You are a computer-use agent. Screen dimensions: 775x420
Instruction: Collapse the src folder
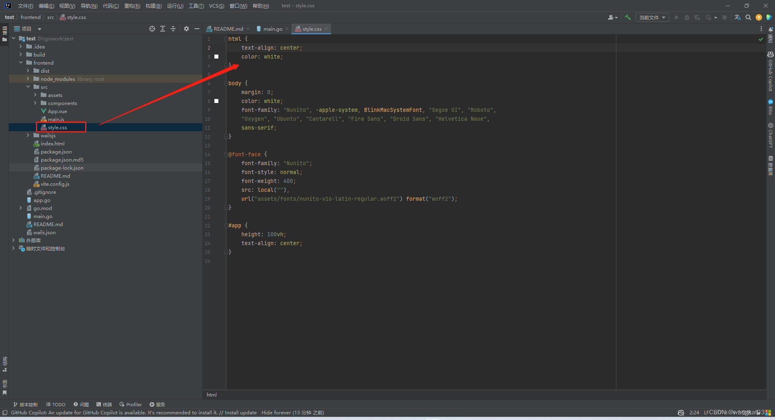28,87
